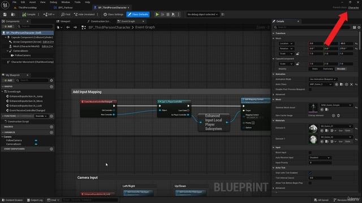
Task: Click the Class Defaults button
Action: pyautogui.click(x=138, y=15)
